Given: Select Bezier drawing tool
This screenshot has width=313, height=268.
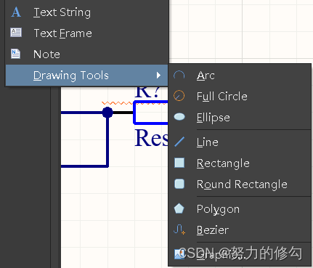Looking at the screenshot, I should [240, 230].
